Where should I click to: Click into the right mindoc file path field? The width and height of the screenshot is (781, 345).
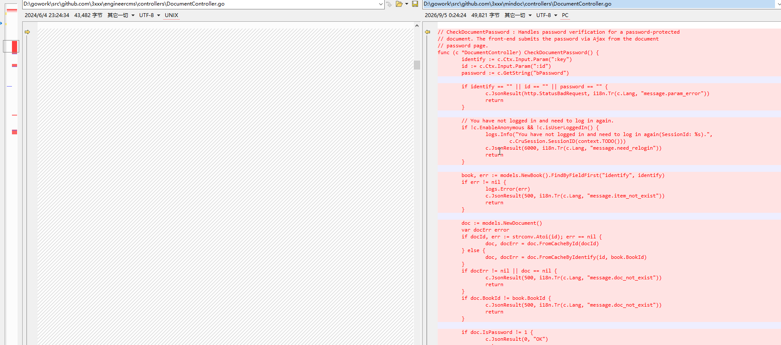(598, 4)
